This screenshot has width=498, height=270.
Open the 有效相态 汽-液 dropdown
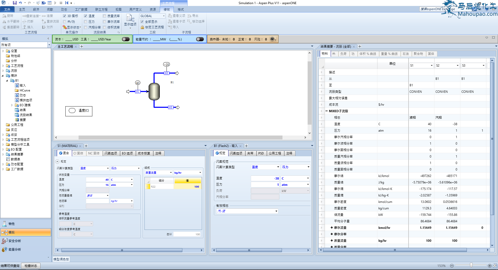coord(276,211)
